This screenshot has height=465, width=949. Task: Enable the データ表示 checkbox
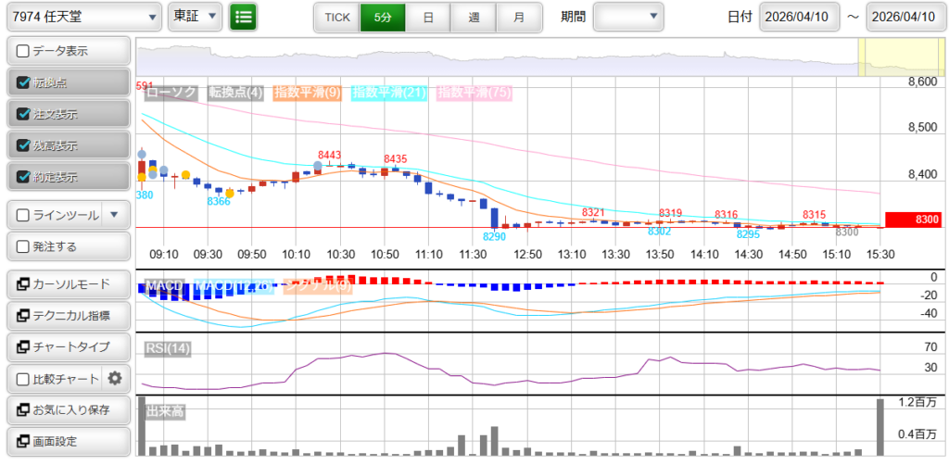click(24, 50)
